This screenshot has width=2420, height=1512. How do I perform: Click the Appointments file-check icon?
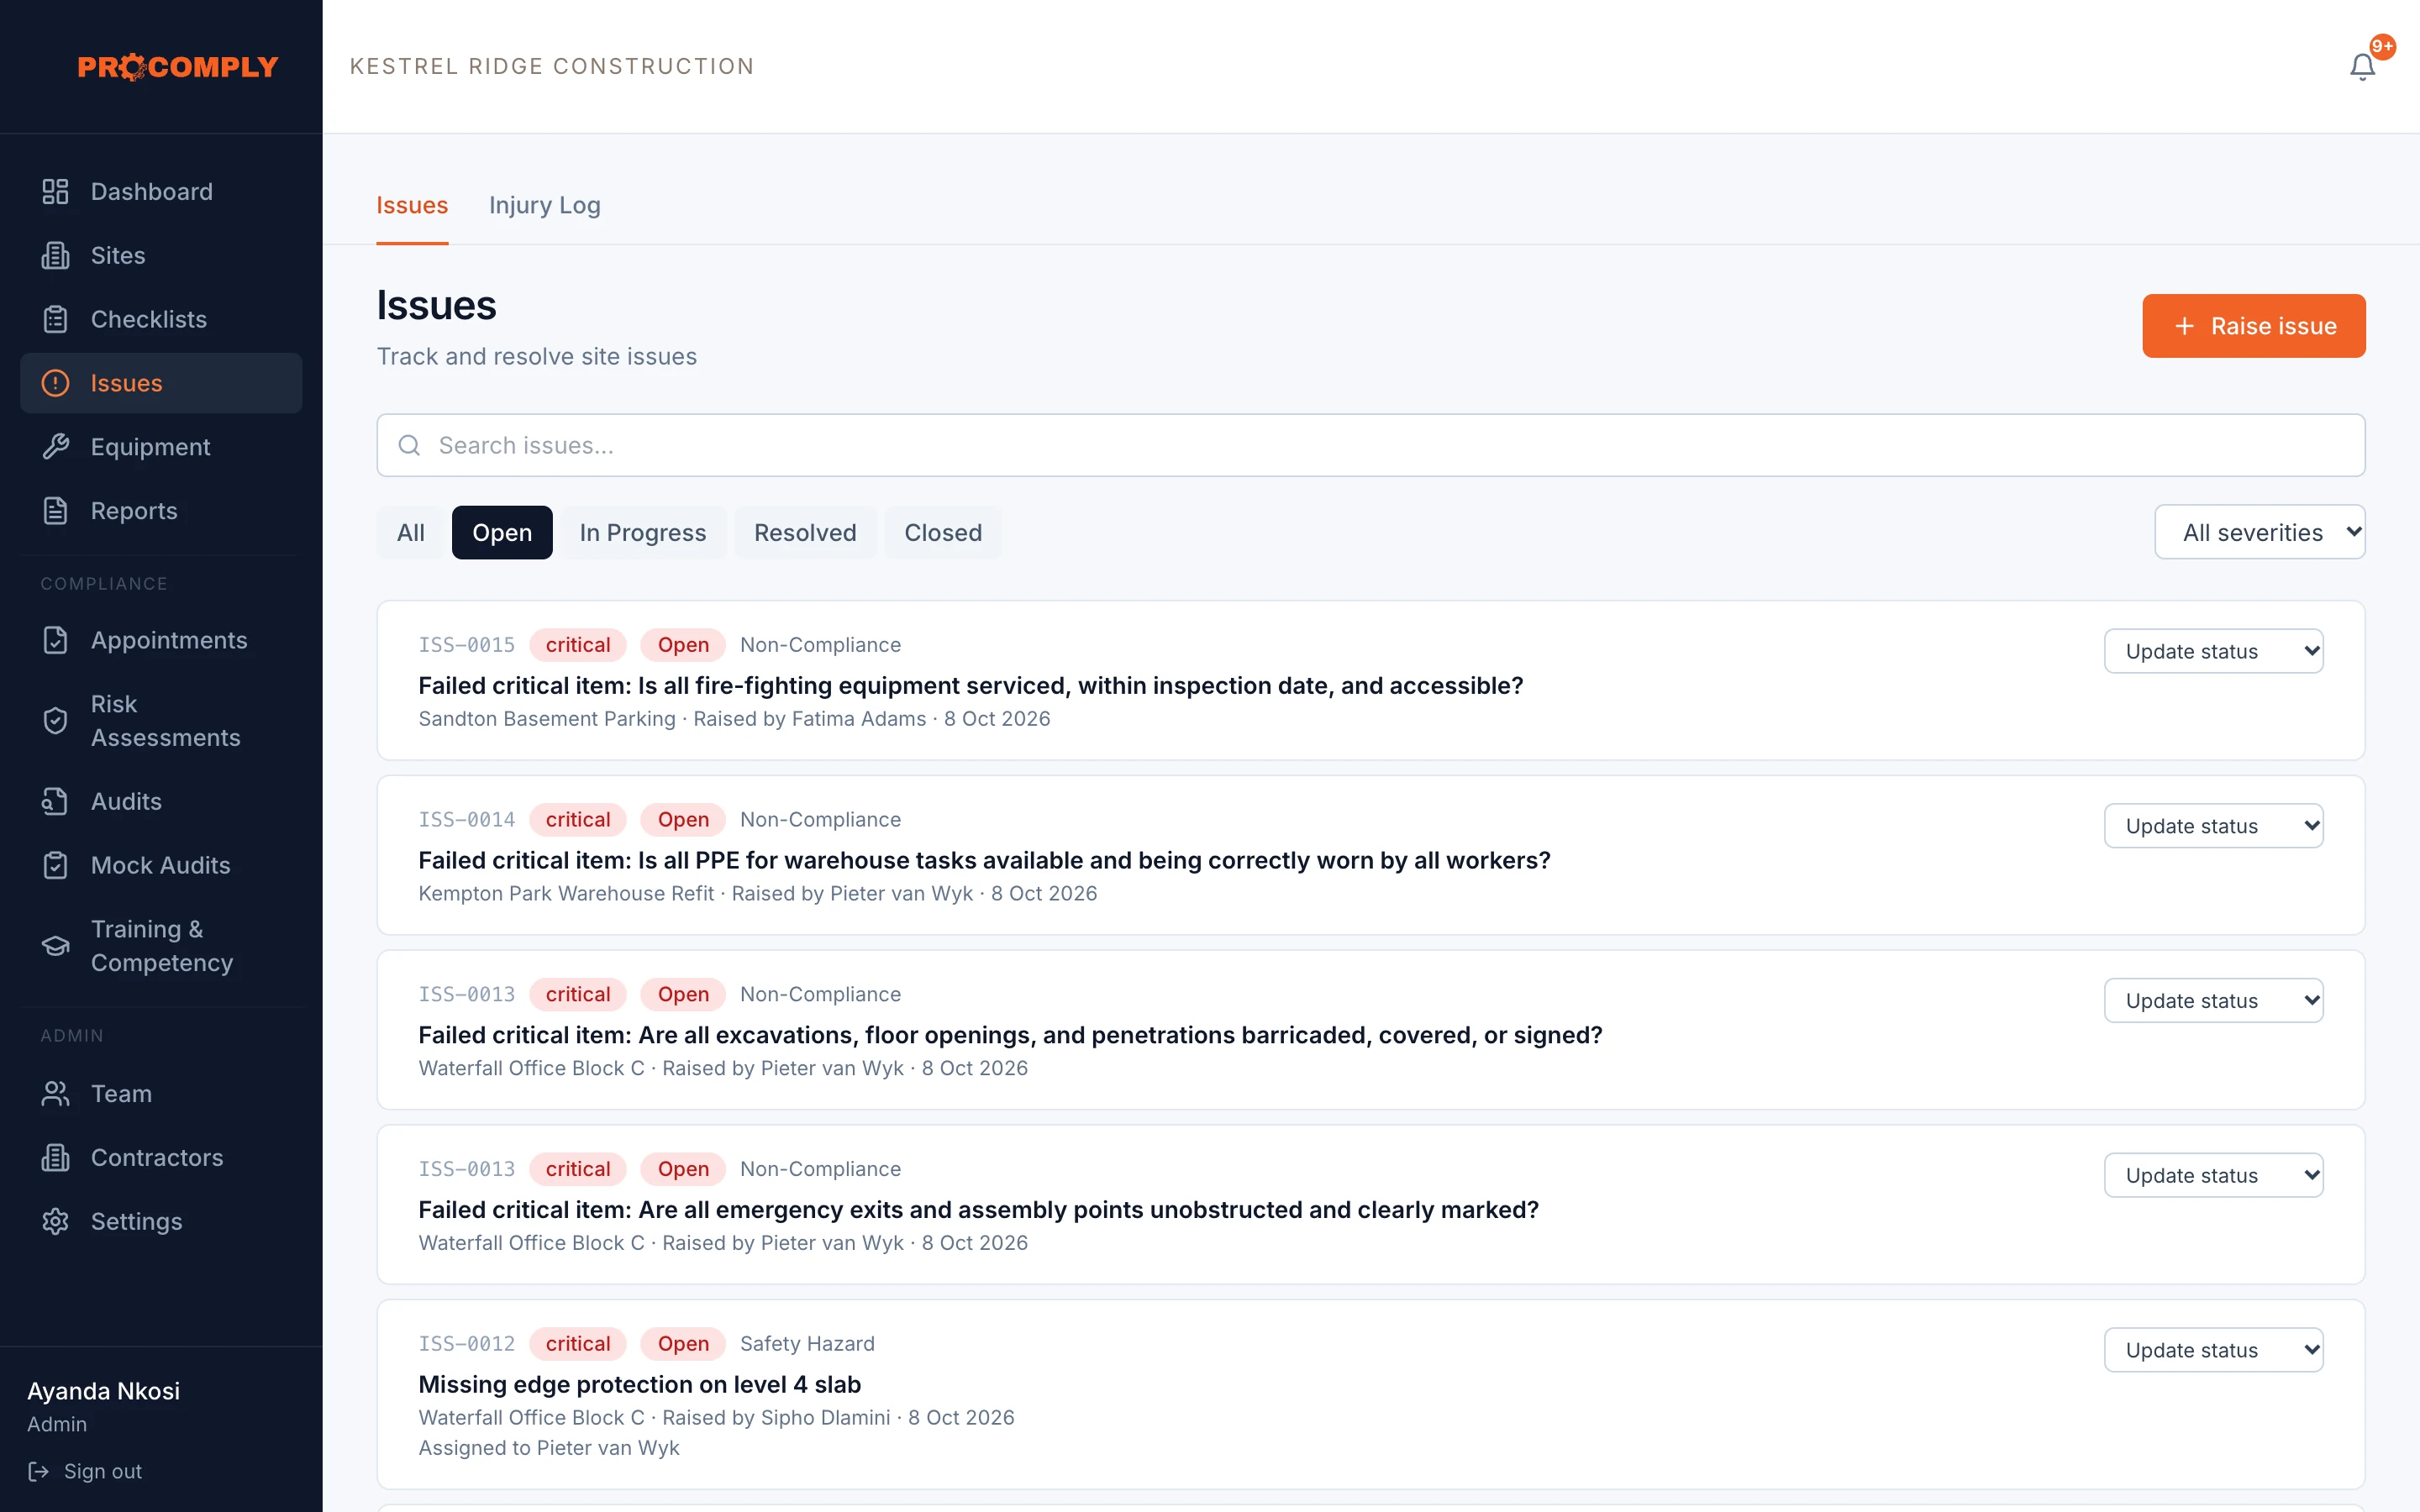(x=55, y=640)
